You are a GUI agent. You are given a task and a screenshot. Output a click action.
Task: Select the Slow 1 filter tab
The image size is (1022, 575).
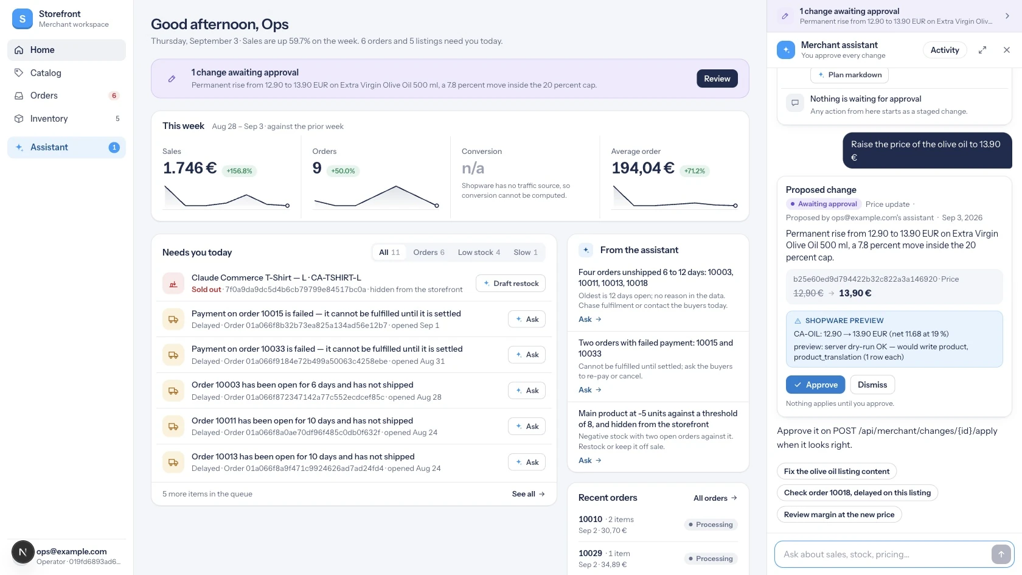(526, 253)
